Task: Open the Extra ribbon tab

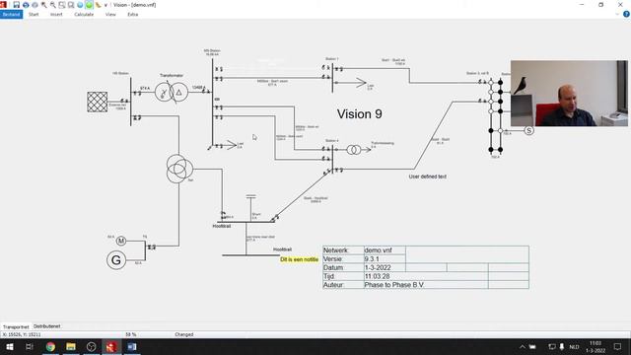Action: pos(133,15)
